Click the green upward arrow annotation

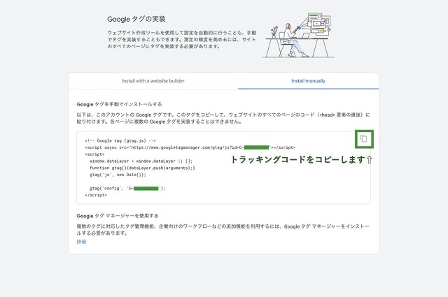click(369, 160)
